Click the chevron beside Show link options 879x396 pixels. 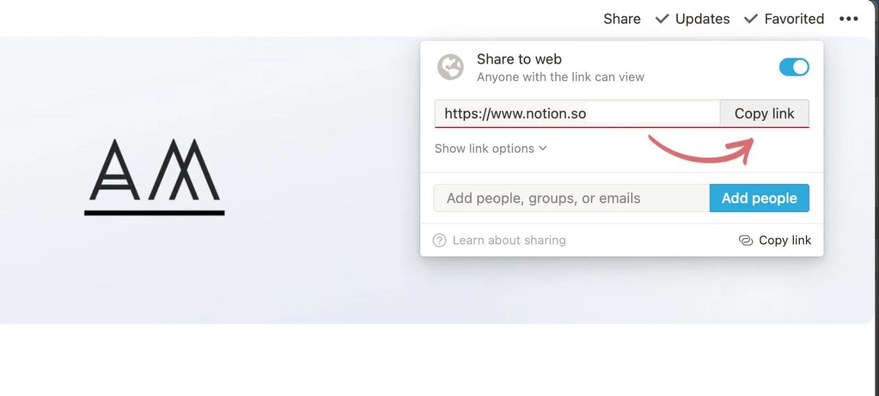[x=543, y=148]
